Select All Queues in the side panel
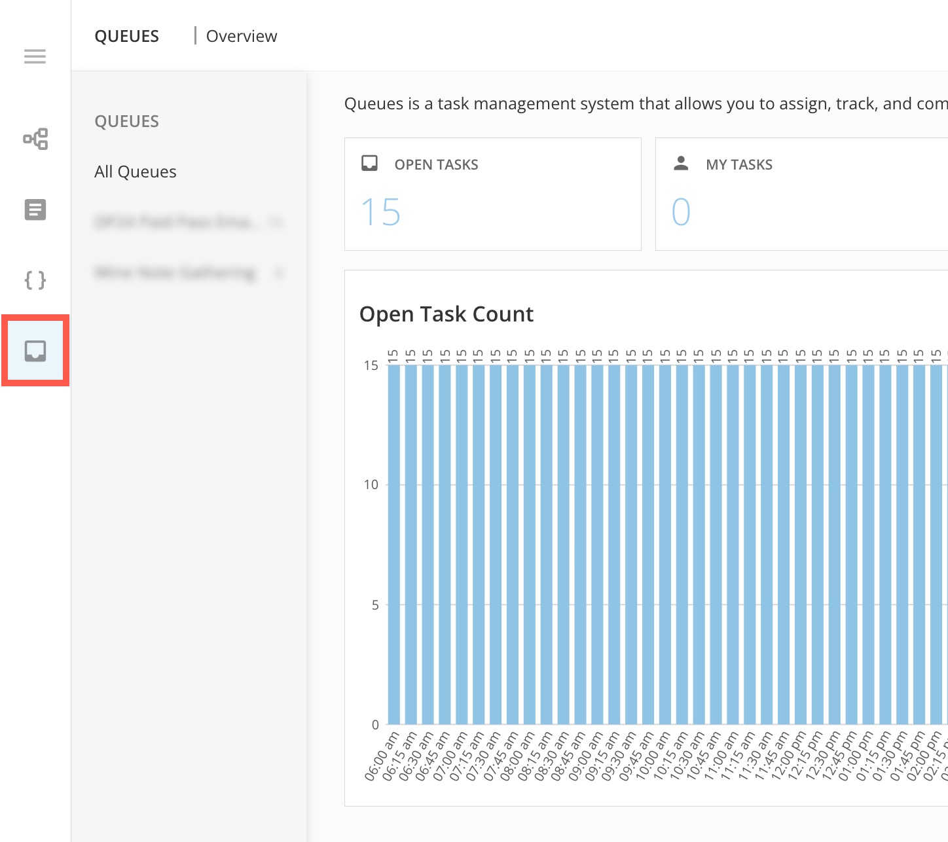This screenshot has height=842, width=948. pyautogui.click(x=136, y=172)
